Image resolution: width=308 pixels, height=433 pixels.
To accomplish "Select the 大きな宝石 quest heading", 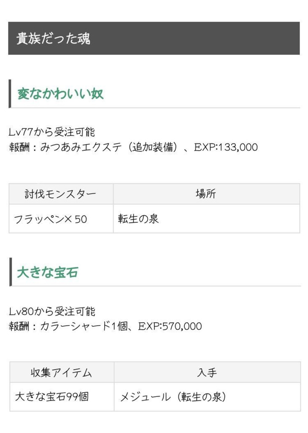I will [48, 272].
